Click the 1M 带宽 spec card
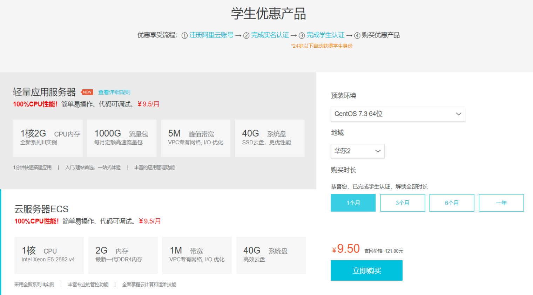Screen dimensions: 533x295 (197, 255)
